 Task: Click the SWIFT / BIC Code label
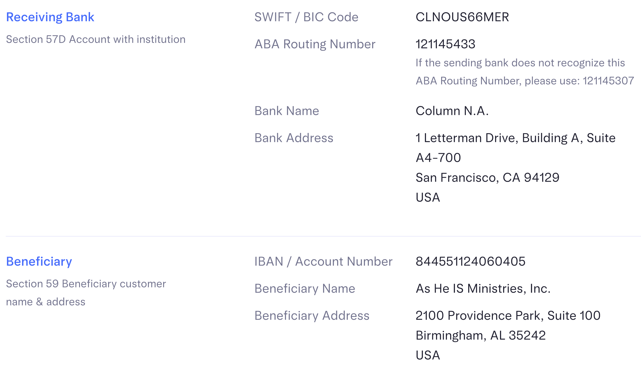click(306, 17)
